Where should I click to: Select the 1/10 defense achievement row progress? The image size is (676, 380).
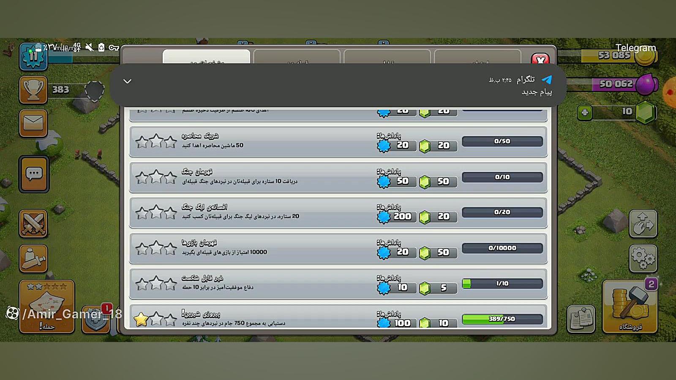pos(502,283)
